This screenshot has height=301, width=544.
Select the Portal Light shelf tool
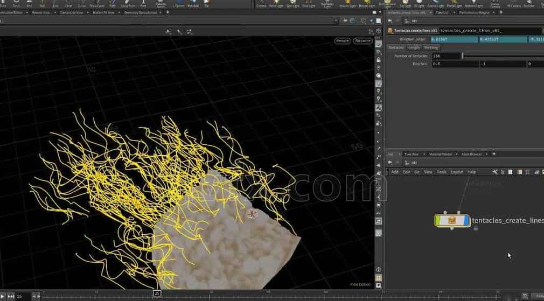(454, 4)
